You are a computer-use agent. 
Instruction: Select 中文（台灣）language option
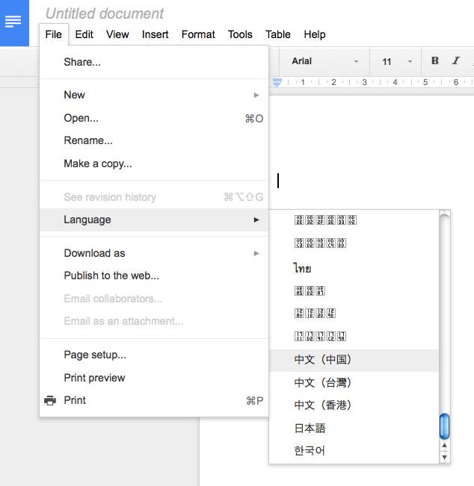pyautogui.click(x=354, y=383)
